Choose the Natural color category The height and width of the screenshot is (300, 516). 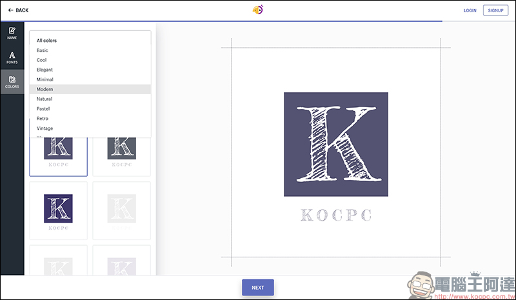[x=90, y=99]
